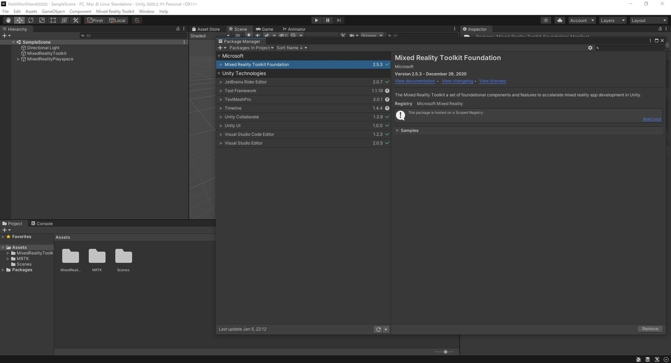Viewport: 671px width, 363px height.
Task: Open the Account dropdown
Action: 582,20
